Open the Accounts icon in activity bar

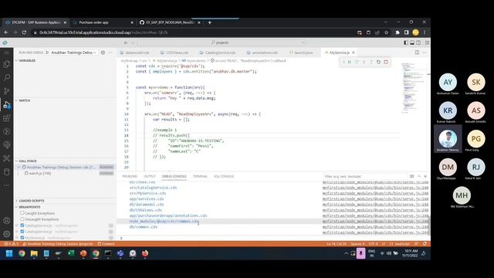(x=7, y=221)
